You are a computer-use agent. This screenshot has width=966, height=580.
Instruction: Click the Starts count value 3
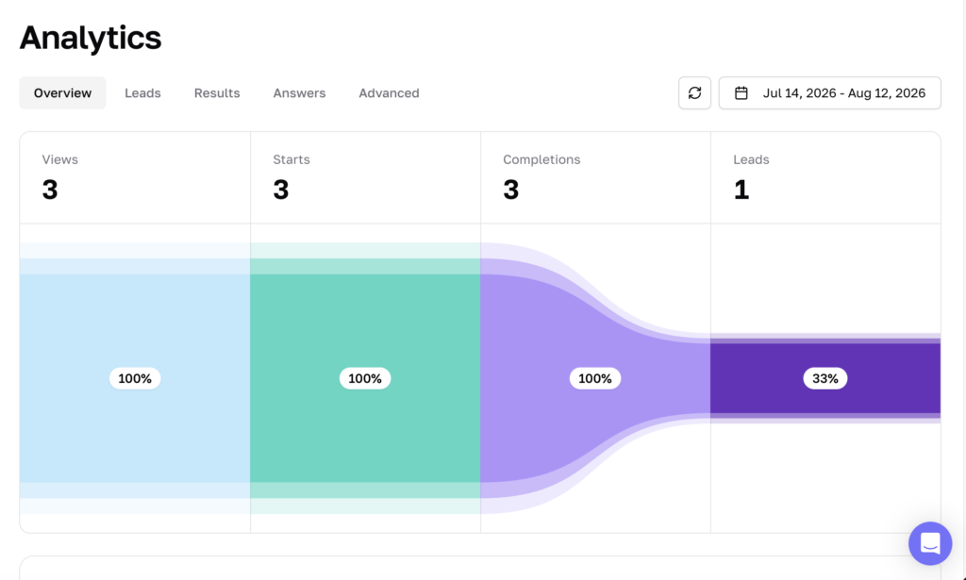tap(281, 190)
